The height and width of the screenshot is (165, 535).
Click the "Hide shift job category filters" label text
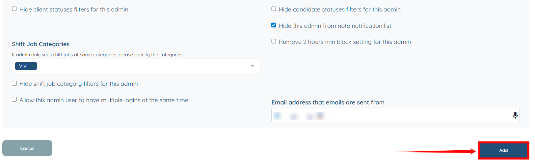click(78, 84)
